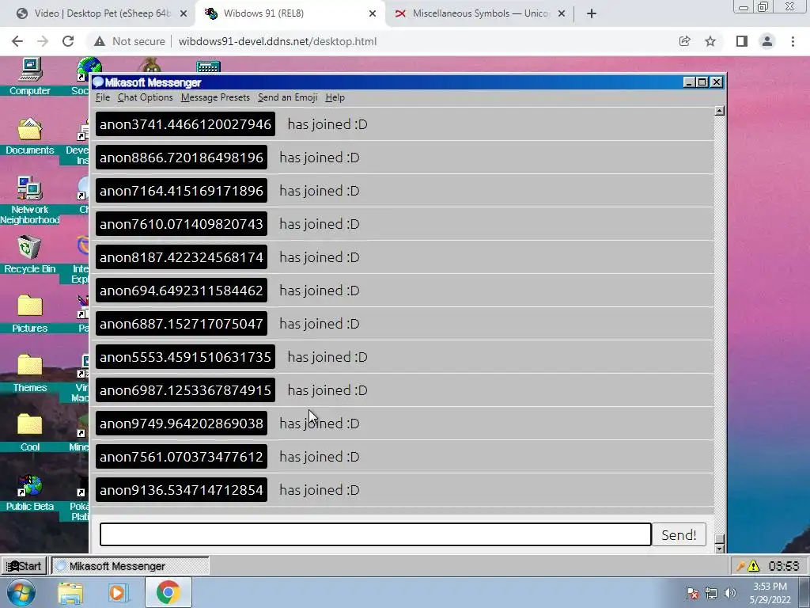
Task: Click the Not secure warning indicator
Action: [130, 41]
